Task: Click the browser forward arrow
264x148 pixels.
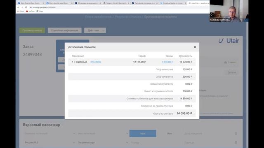Action: [22, 7]
